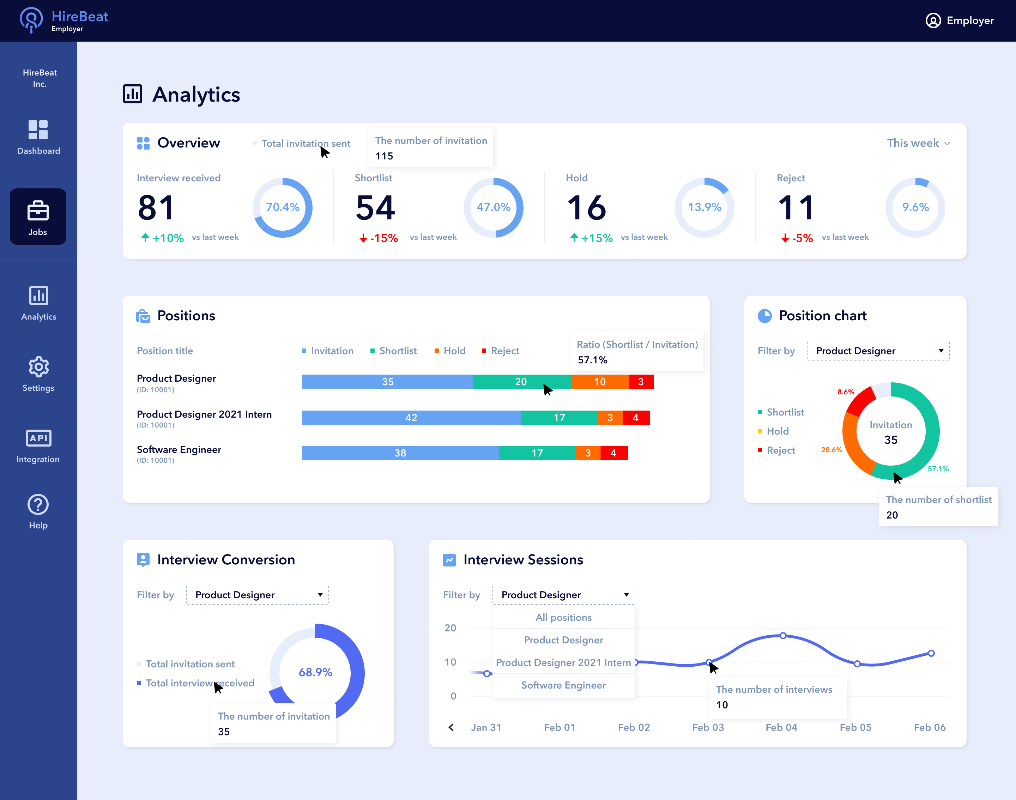
Task: Open the Dashboard grid icon
Action: [38, 130]
